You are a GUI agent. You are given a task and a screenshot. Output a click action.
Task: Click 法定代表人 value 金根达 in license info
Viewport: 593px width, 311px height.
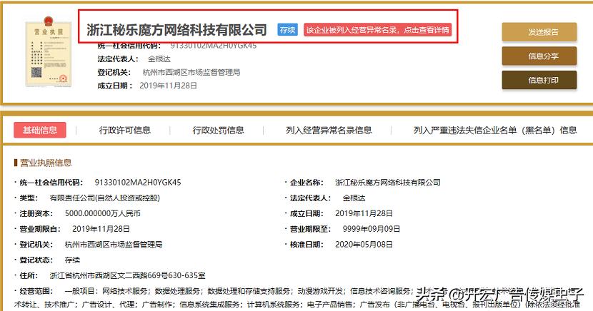[354, 198]
